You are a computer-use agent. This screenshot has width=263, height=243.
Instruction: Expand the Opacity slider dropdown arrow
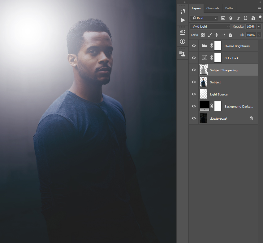[259, 27]
